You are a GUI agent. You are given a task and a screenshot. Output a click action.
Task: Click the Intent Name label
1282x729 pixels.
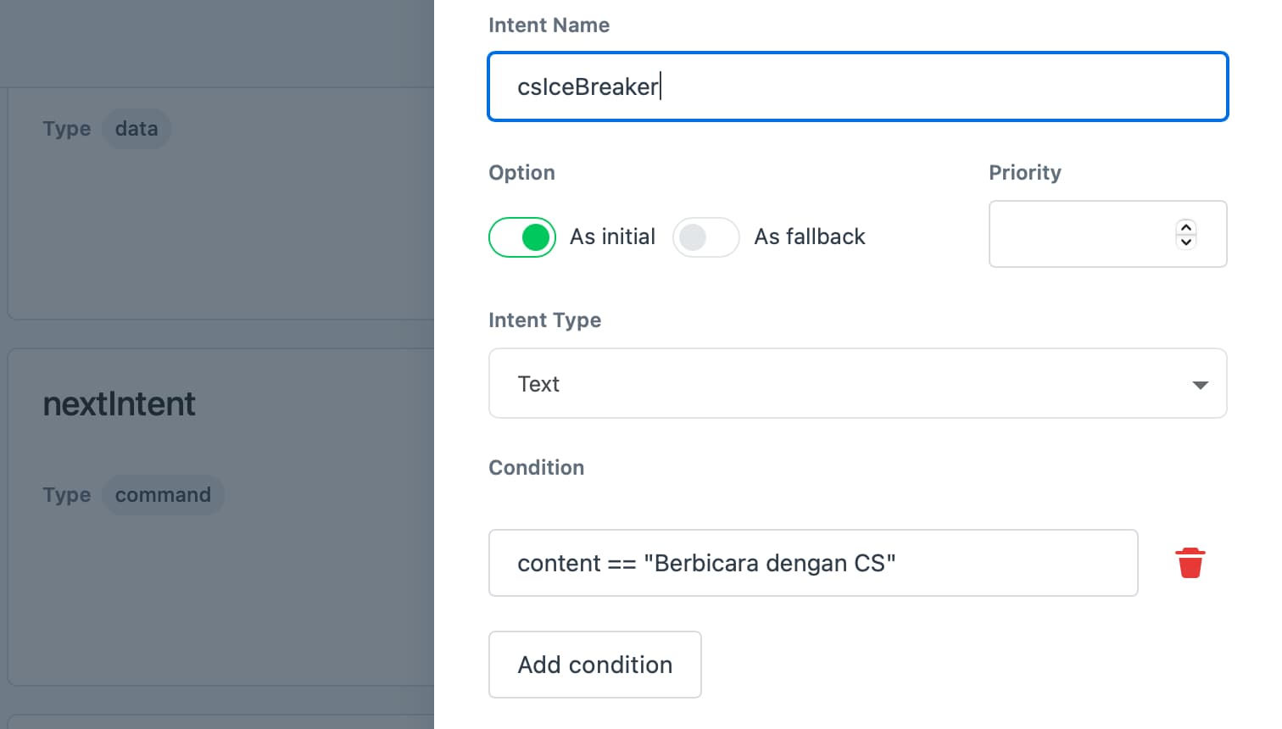[549, 25]
